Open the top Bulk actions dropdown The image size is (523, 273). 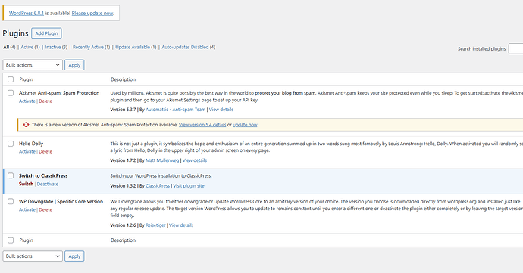(x=33, y=65)
